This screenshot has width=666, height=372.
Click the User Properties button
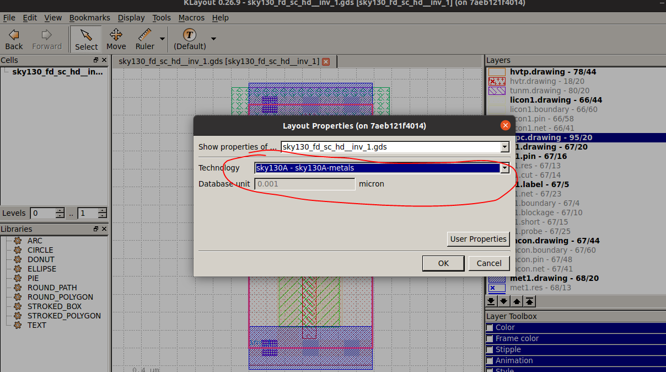click(x=478, y=239)
